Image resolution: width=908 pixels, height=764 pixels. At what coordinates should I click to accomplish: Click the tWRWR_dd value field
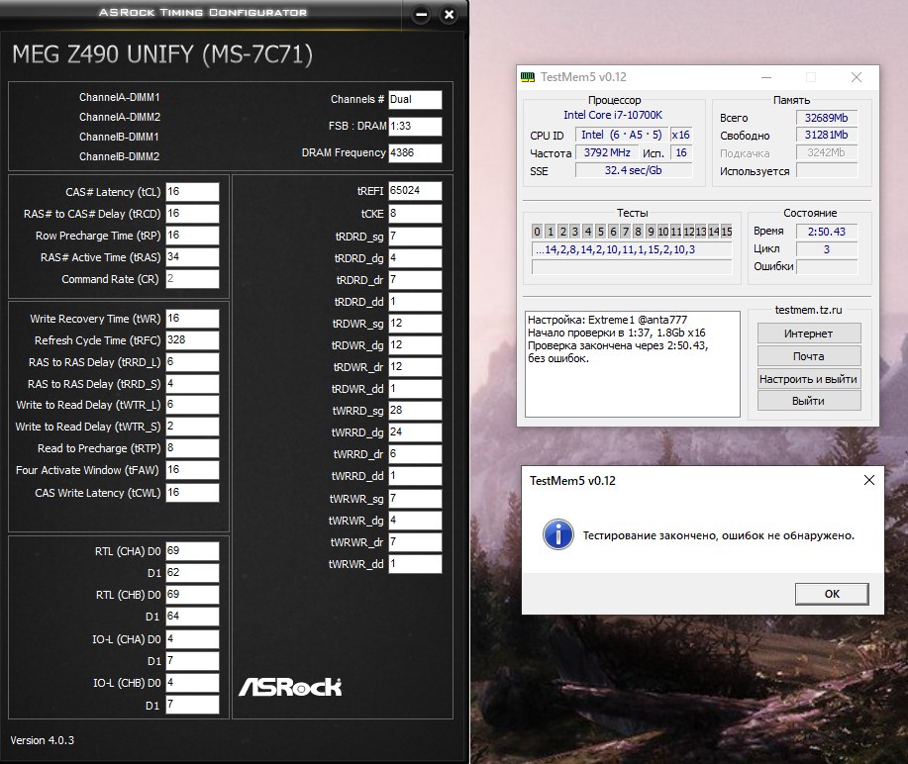click(415, 564)
